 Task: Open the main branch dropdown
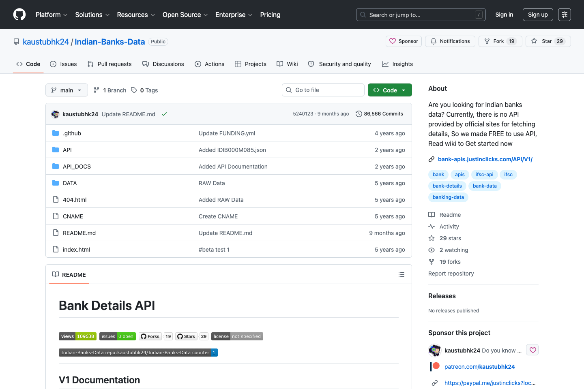66,90
